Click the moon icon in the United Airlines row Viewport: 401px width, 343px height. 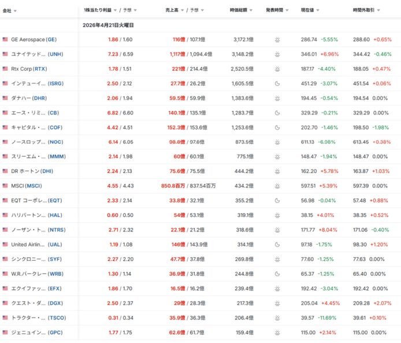click(278, 245)
